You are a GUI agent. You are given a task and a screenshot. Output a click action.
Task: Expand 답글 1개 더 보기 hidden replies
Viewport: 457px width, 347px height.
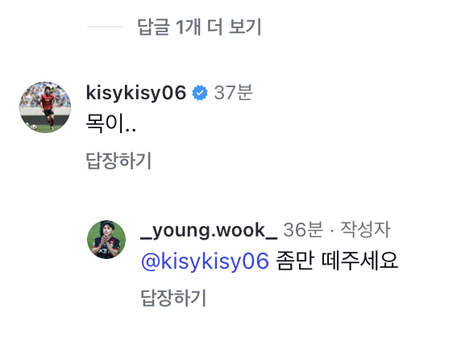tap(199, 27)
